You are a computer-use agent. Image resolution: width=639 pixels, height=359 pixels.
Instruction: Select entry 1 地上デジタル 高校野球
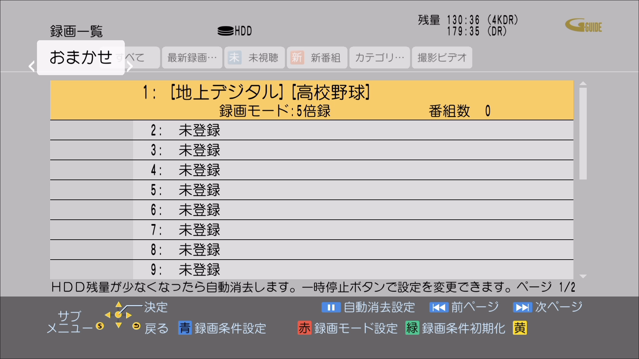[312, 100]
